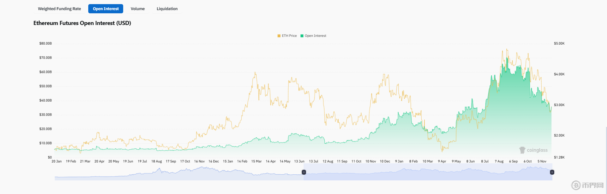Screen dimensions: 607x194
Task: Select the Open Interest tab button
Action: tap(106, 9)
